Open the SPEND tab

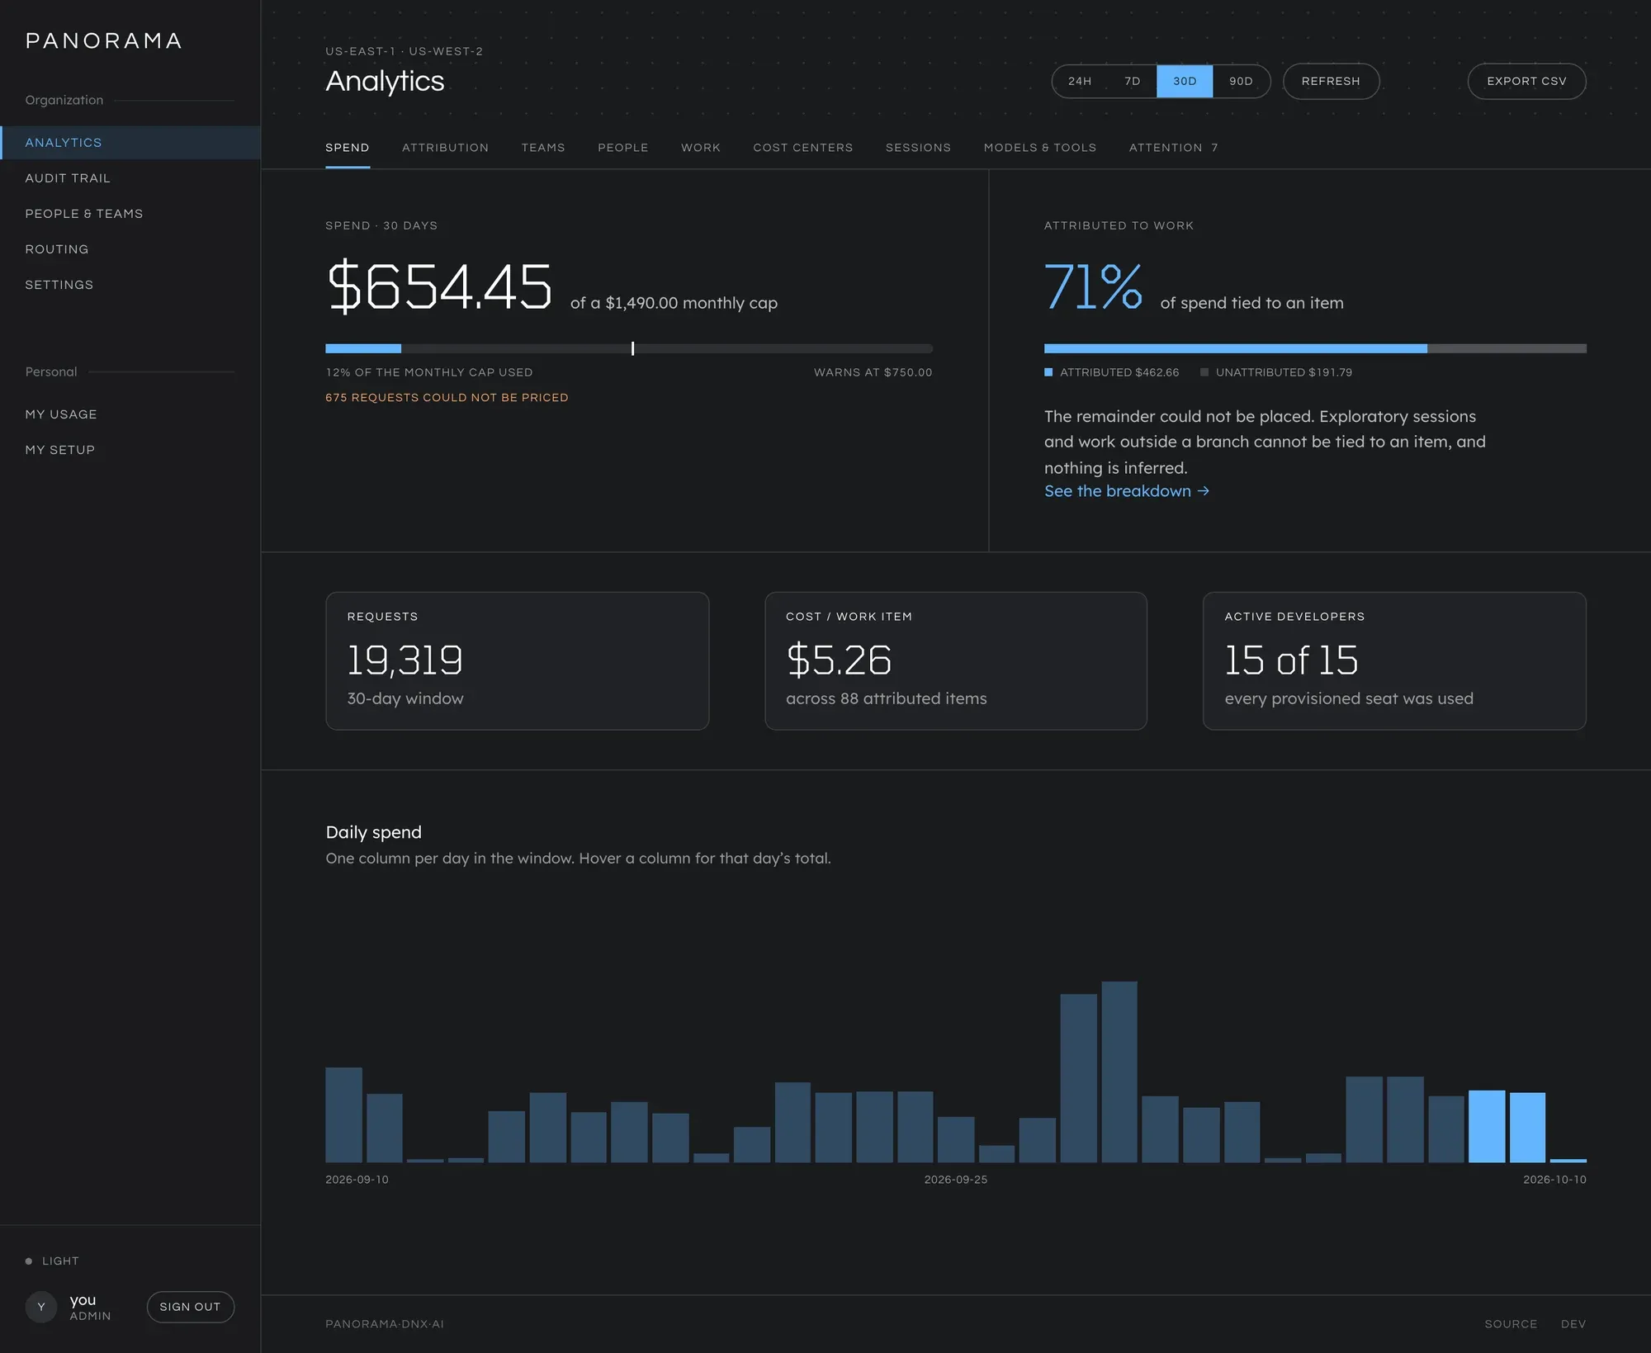347,148
